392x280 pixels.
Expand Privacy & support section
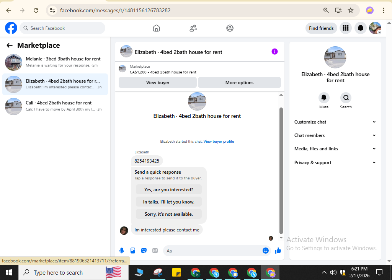coord(335,163)
